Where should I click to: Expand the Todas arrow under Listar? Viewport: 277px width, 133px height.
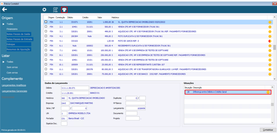tap(4, 62)
